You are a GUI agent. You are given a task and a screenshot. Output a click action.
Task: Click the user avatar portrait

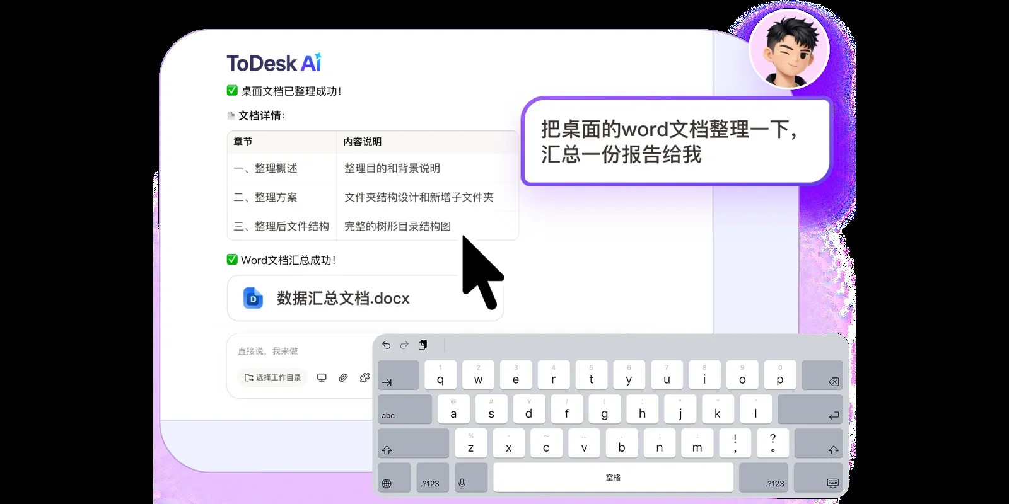click(x=789, y=49)
